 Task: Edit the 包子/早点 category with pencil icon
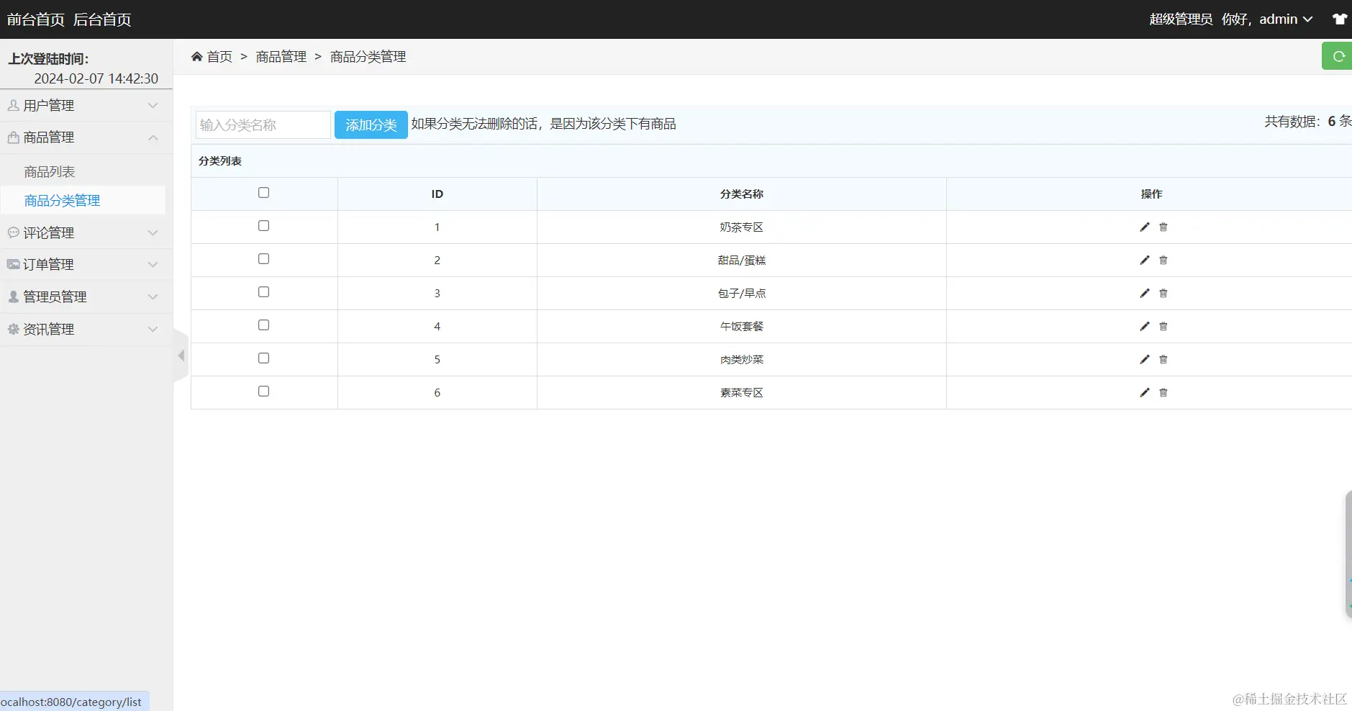(1145, 294)
